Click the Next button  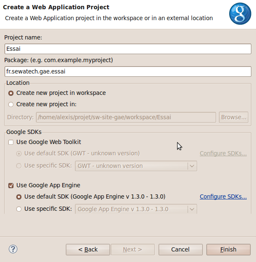click(133, 249)
